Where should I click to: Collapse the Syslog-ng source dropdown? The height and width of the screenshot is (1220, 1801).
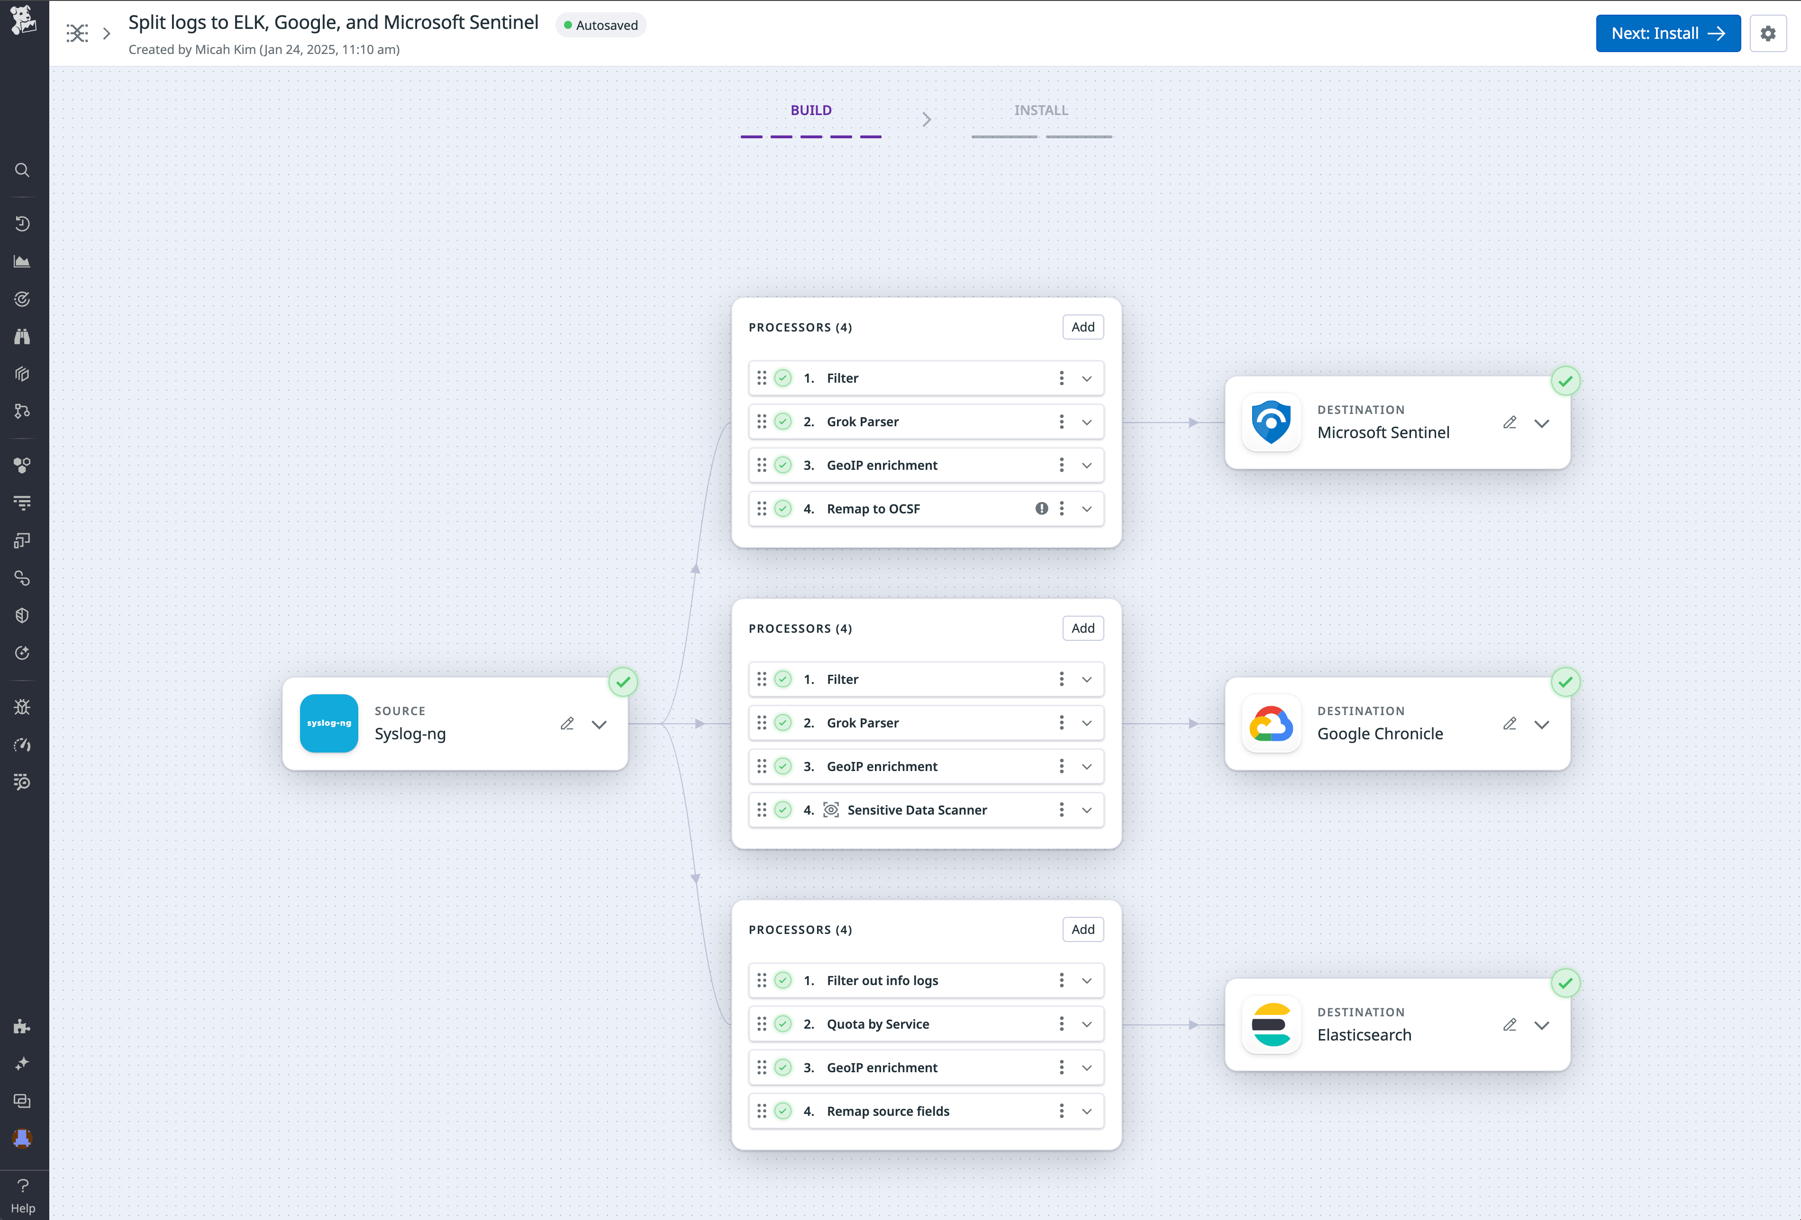pos(599,724)
